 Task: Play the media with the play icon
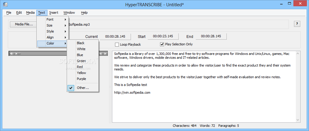[17, 54]
